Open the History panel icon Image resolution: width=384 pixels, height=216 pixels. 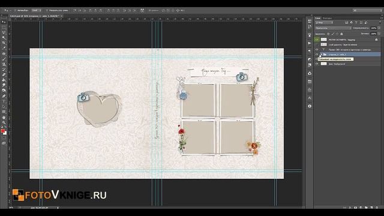tap(310, 26)
